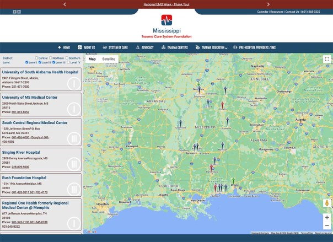This screenshot has height=242, width=333.
Task: Open University of South Alabama Health Hospital title
Action: [40, 72]
